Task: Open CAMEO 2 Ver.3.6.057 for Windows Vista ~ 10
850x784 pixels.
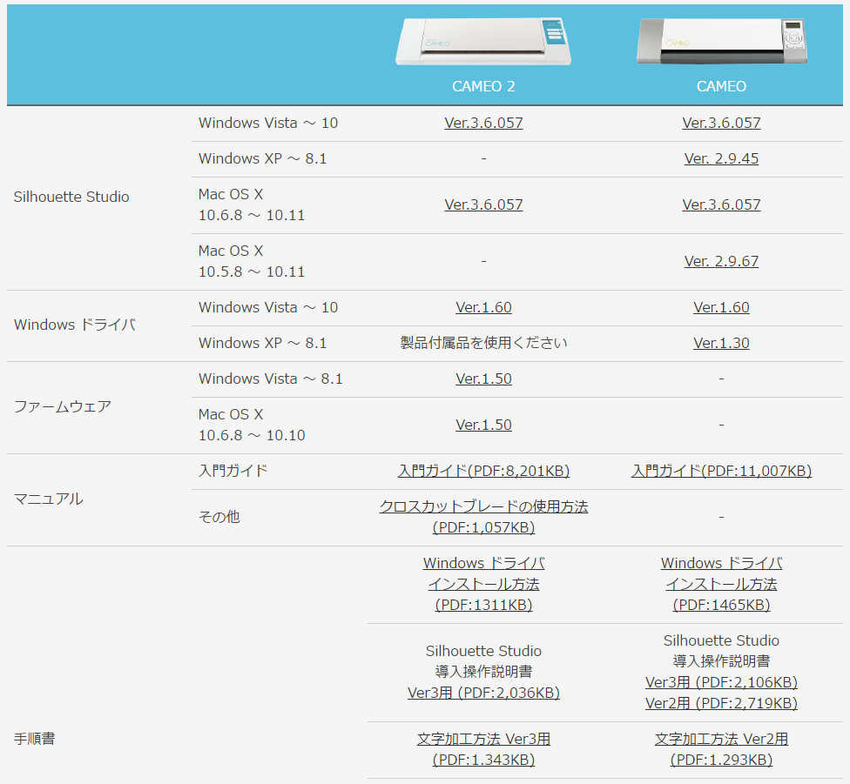Action: (x=483, y=123)
